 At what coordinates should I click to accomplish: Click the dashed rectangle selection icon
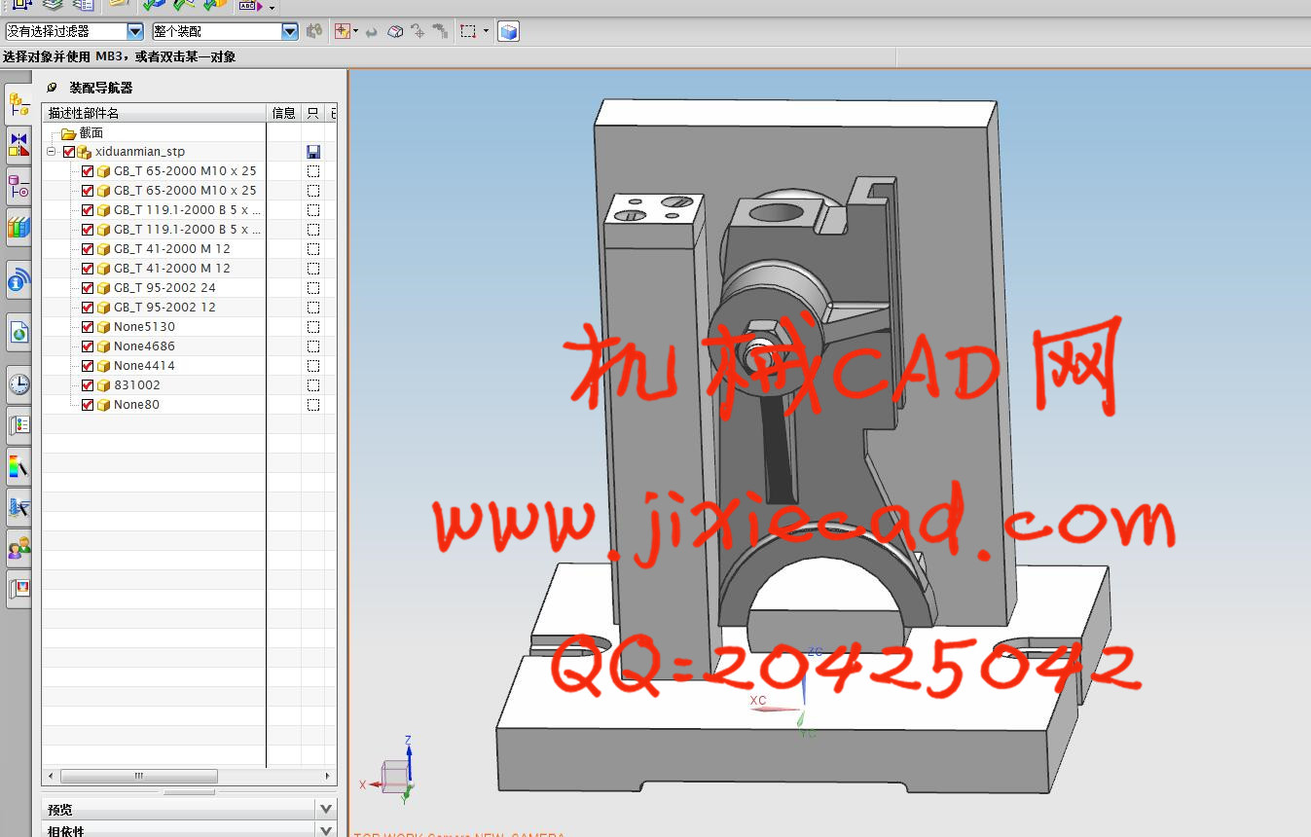pyautogui.click(x=468, y=31)
